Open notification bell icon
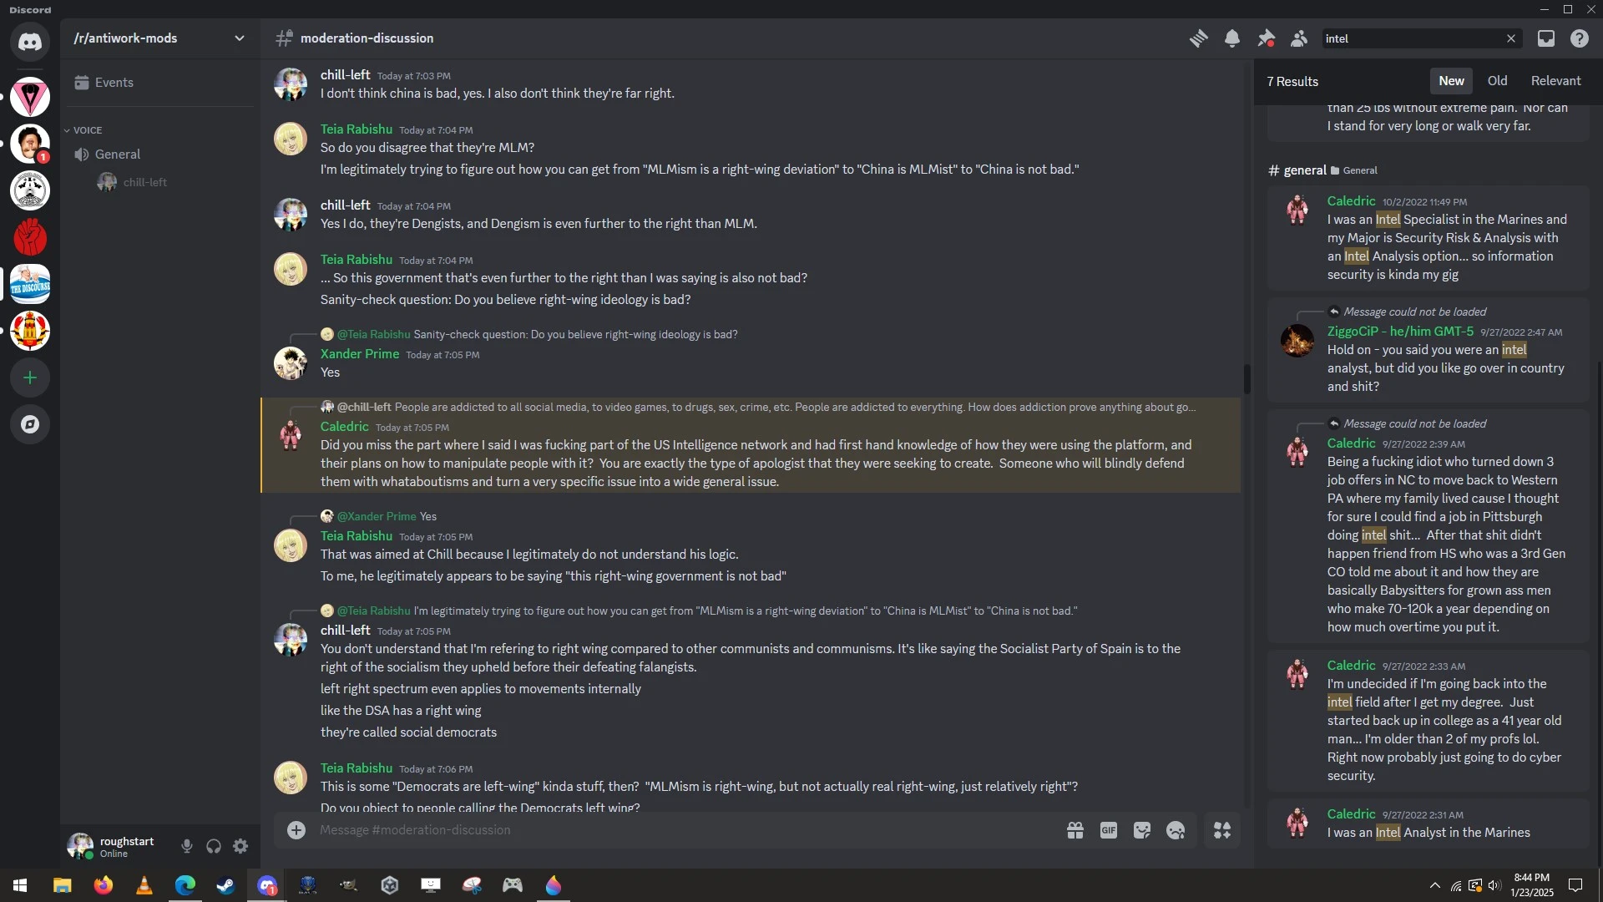The height and width of the screenshot is (902, 1603). (1232, 38)
